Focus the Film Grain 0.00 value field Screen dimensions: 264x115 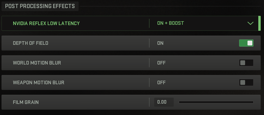click(x=164, y=102)
